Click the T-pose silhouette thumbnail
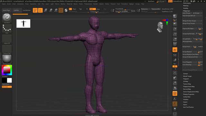Screen dimensions: 206x116 click(x=23, y=24)
